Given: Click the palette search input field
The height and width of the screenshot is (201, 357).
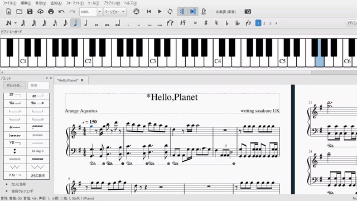Looking at the screenshot, I should tap(38, 85).
